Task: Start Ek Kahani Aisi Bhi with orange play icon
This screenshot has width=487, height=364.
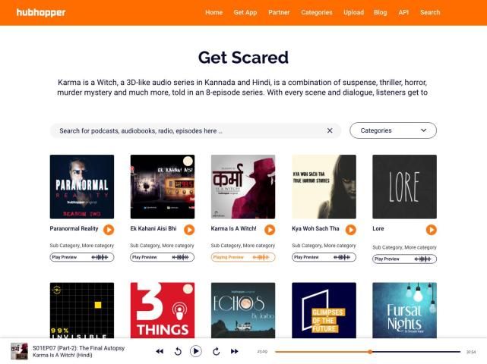Action: coord(189,230)
